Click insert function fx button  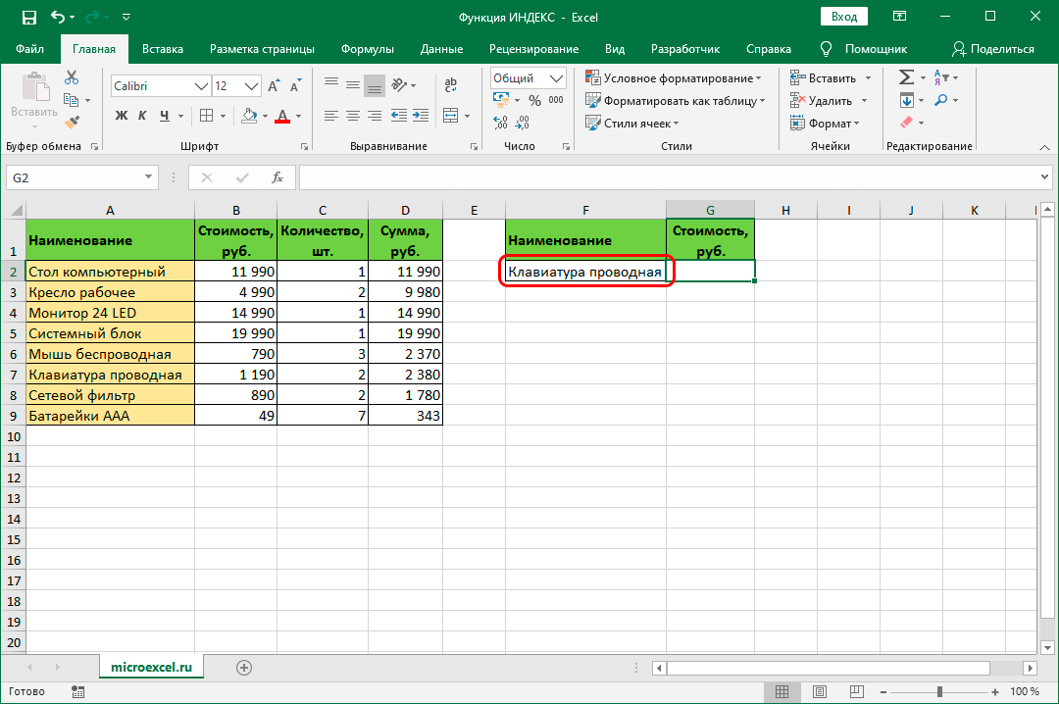[277, 177]
